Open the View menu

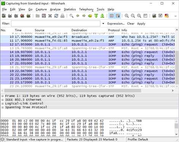point(22,9)
